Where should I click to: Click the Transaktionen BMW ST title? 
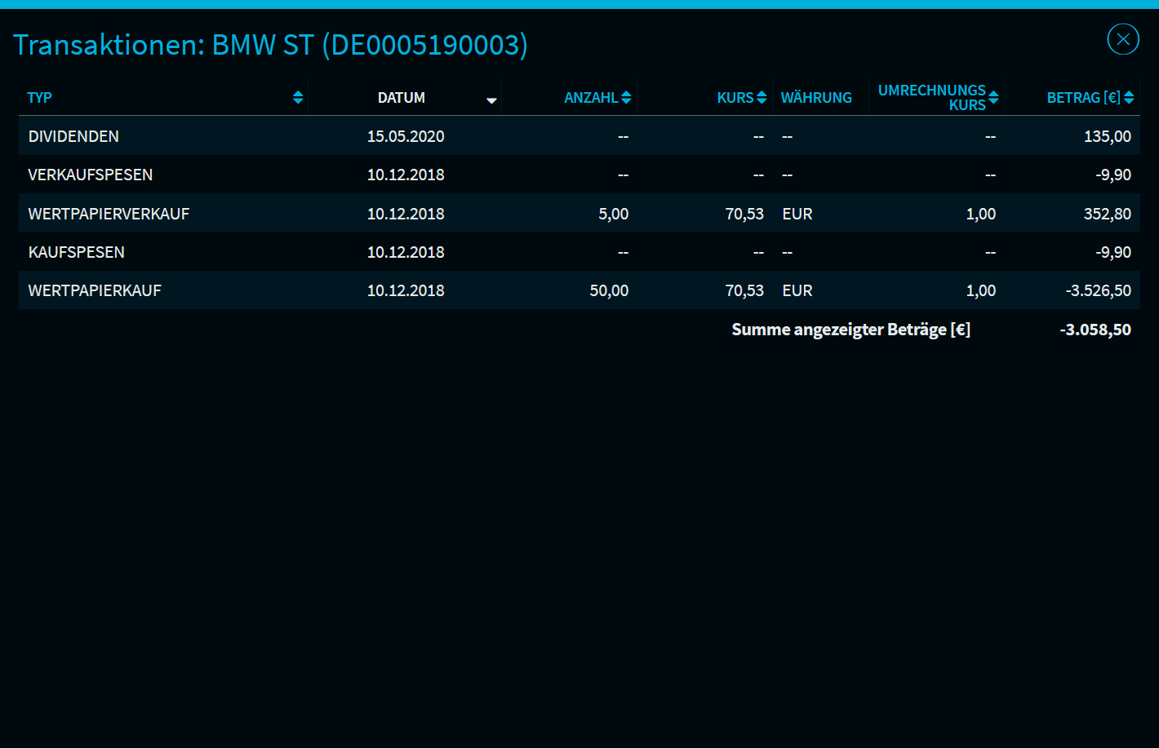pos(270,45)
